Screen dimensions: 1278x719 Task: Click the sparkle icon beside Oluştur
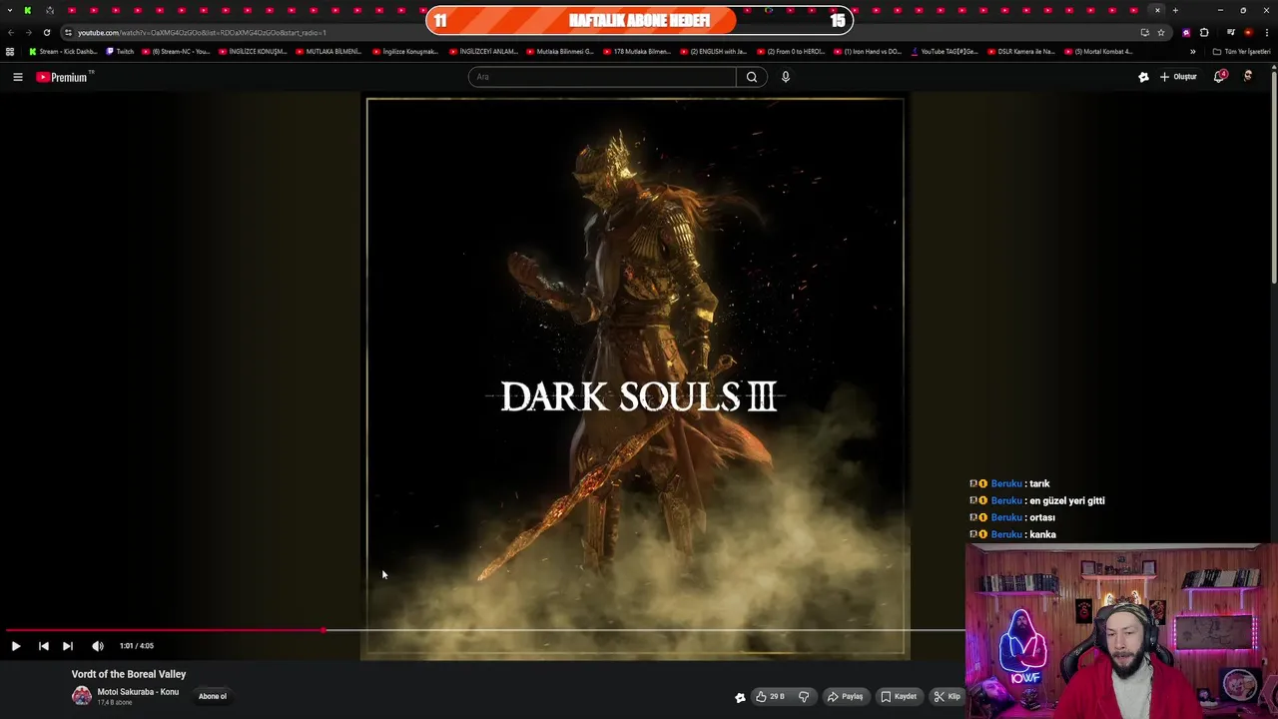[x=1143, y=77]
